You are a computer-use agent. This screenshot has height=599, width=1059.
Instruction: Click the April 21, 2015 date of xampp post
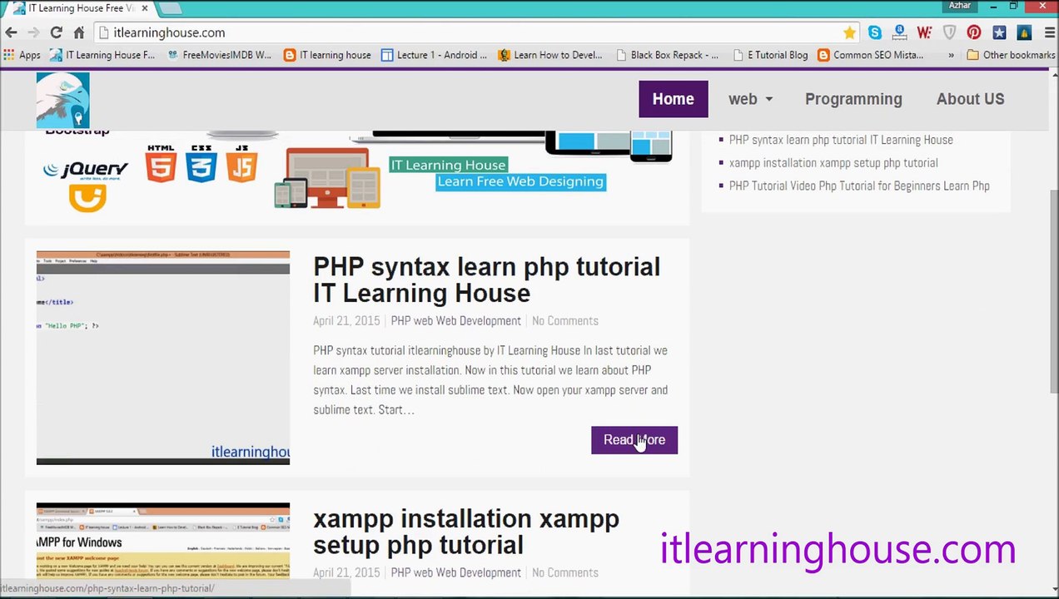point(346,572)
